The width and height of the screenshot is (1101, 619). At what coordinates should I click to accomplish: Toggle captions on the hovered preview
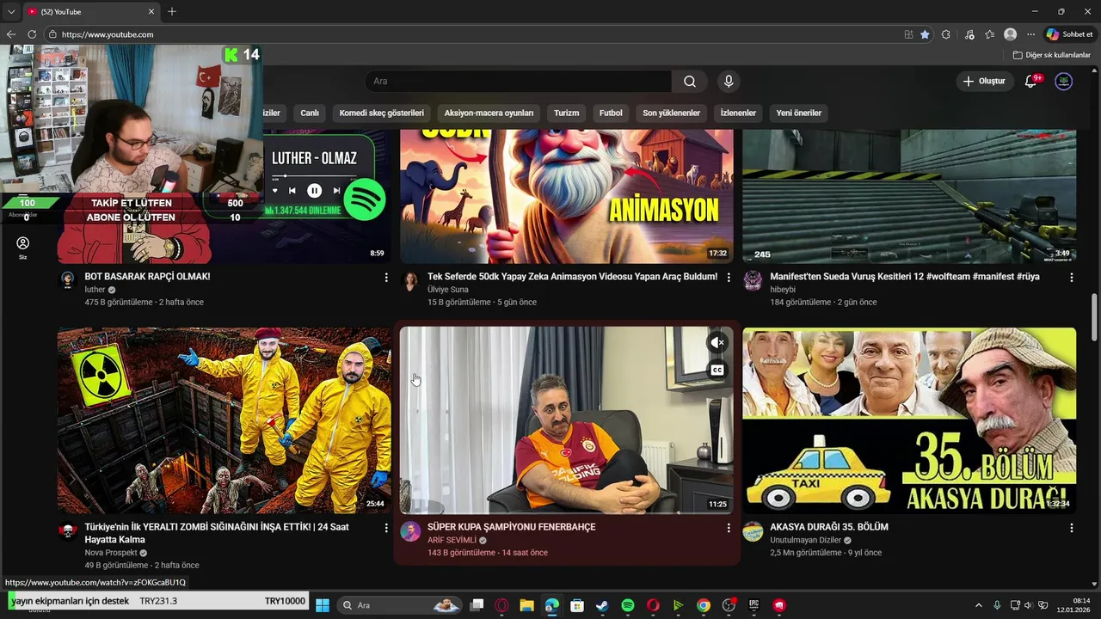pyautogui.click(x=717, y=371)
